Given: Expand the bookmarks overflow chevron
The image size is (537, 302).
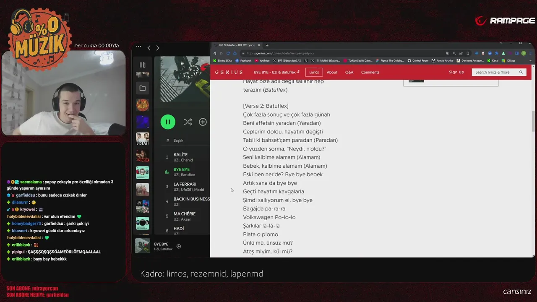Looking at the screenshot, I should 530,61.
